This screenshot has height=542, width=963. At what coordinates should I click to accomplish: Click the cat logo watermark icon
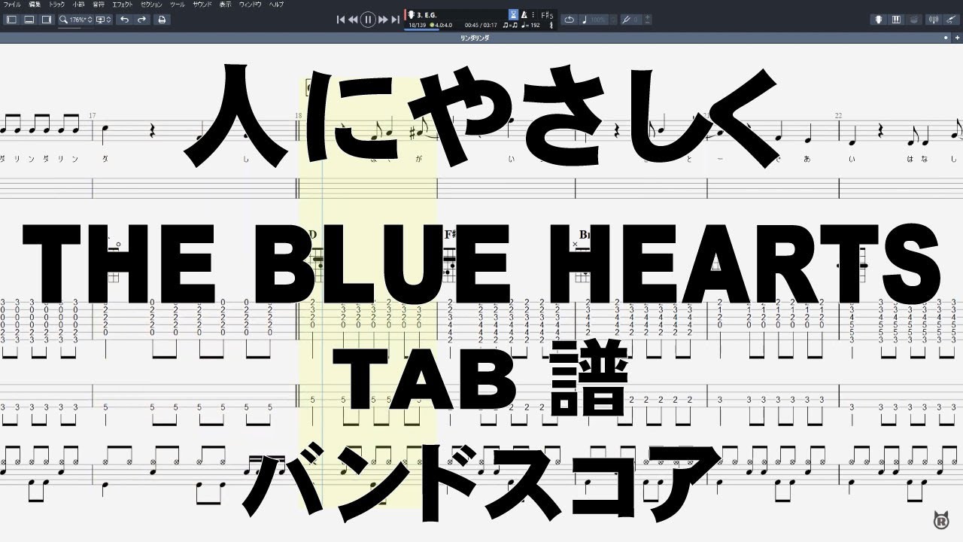(940, 519)
